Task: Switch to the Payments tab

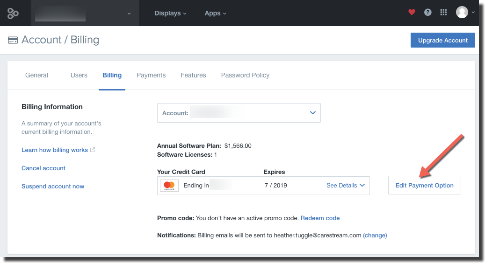Action: 151,75
